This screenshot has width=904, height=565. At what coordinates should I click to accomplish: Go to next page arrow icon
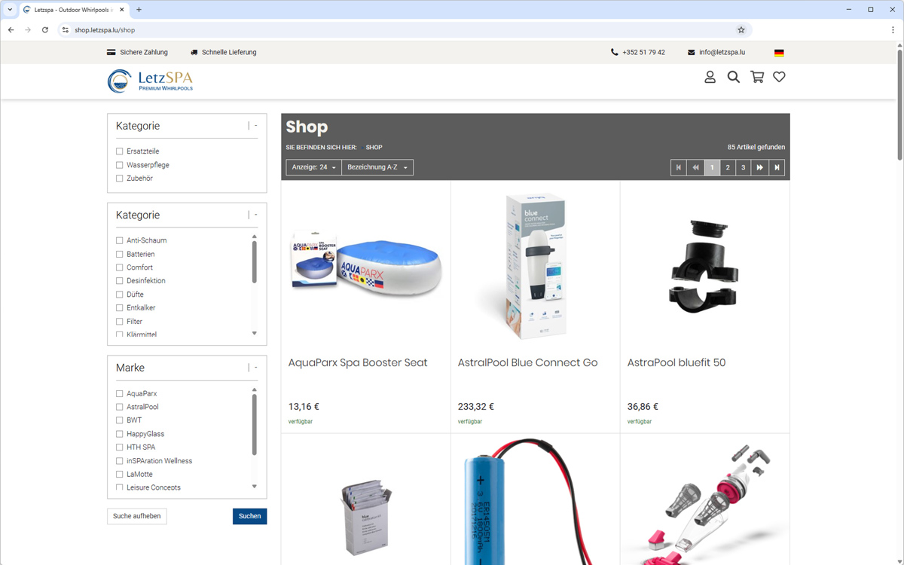pyautogui.click(x=759, y=167)
